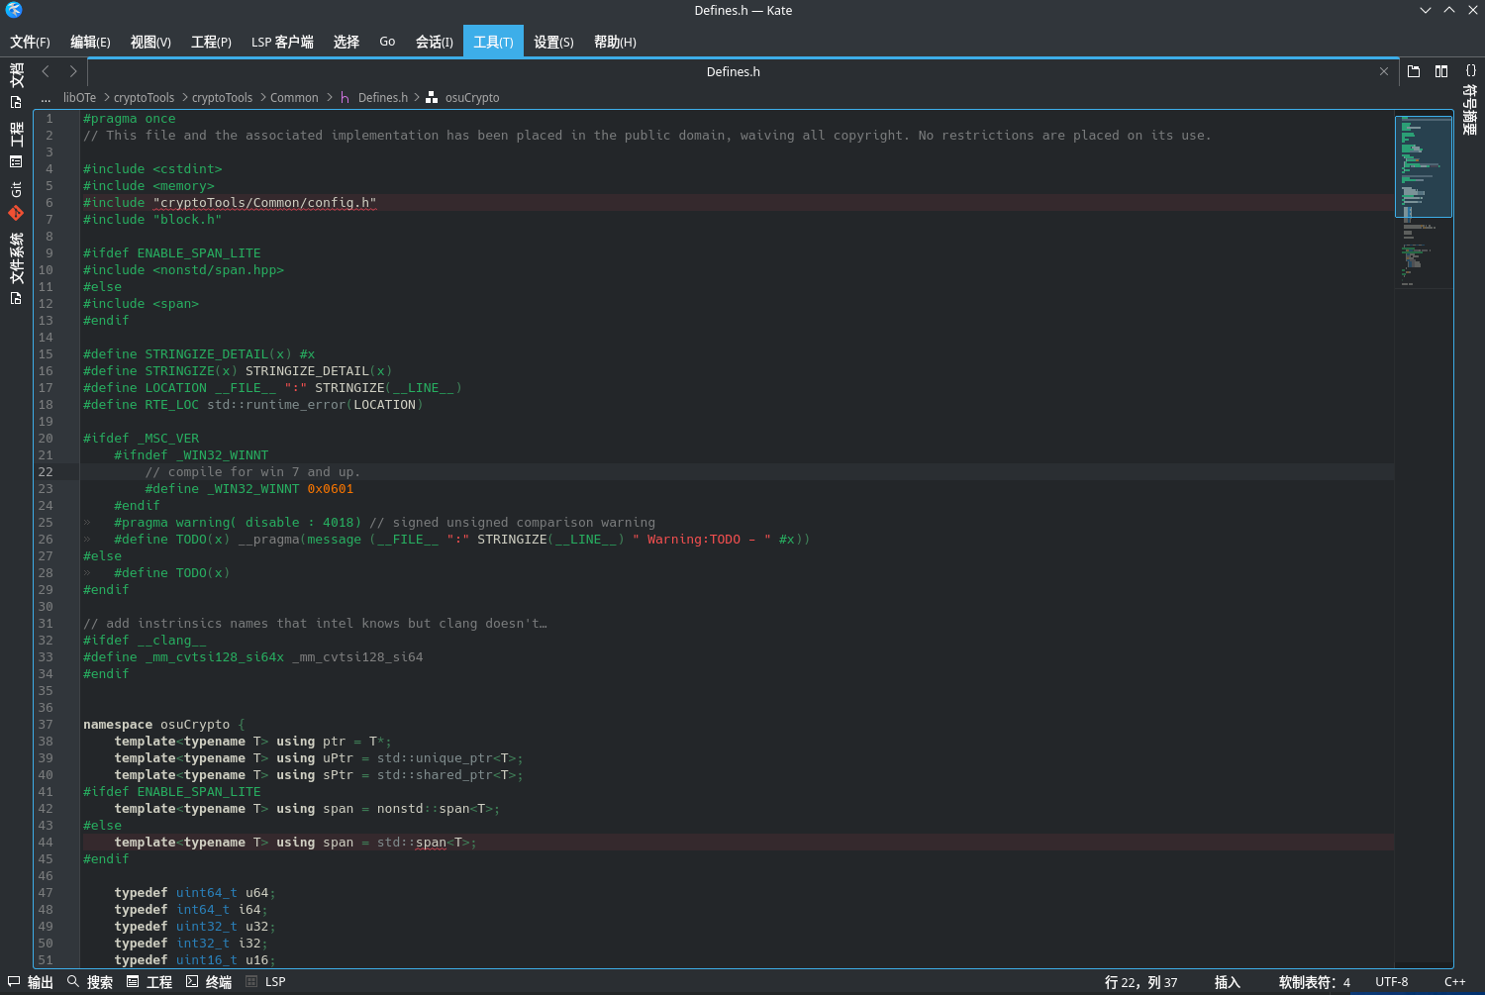Expand the Common breadcrumb folder

pyautogui.click(x=294, y=97)
